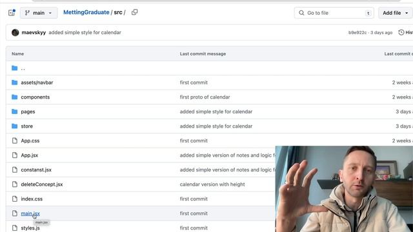Open the MettingGraduate repository link
The image size is (413, 232).
(x=86, y=12)
